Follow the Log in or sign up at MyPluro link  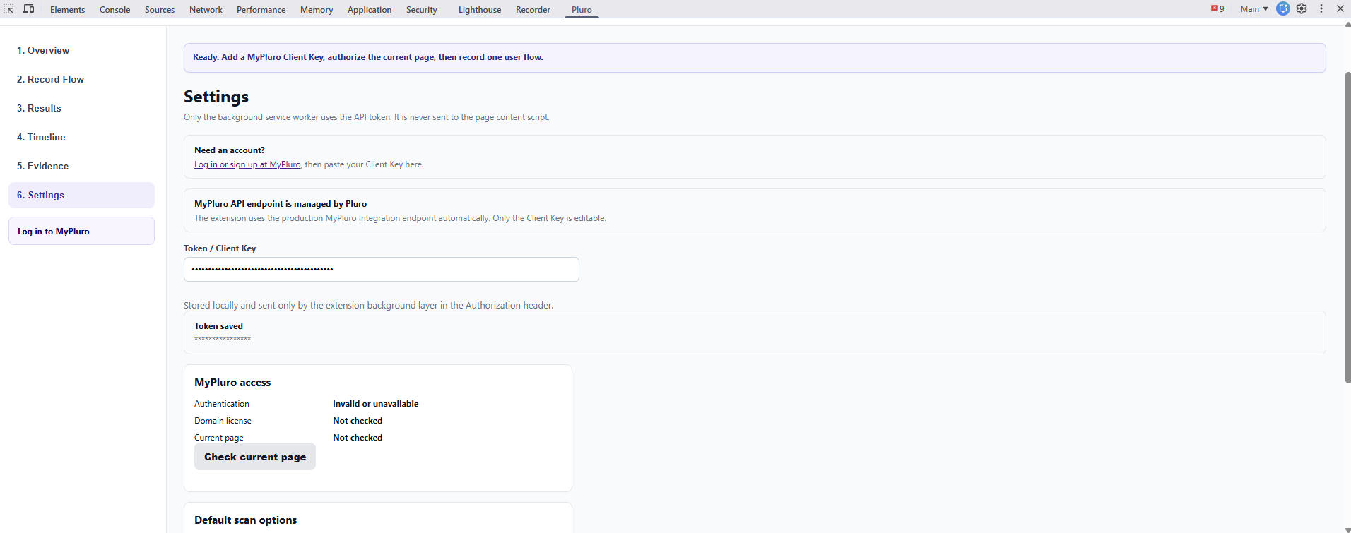pyautogui.click(x=247, y=164)
